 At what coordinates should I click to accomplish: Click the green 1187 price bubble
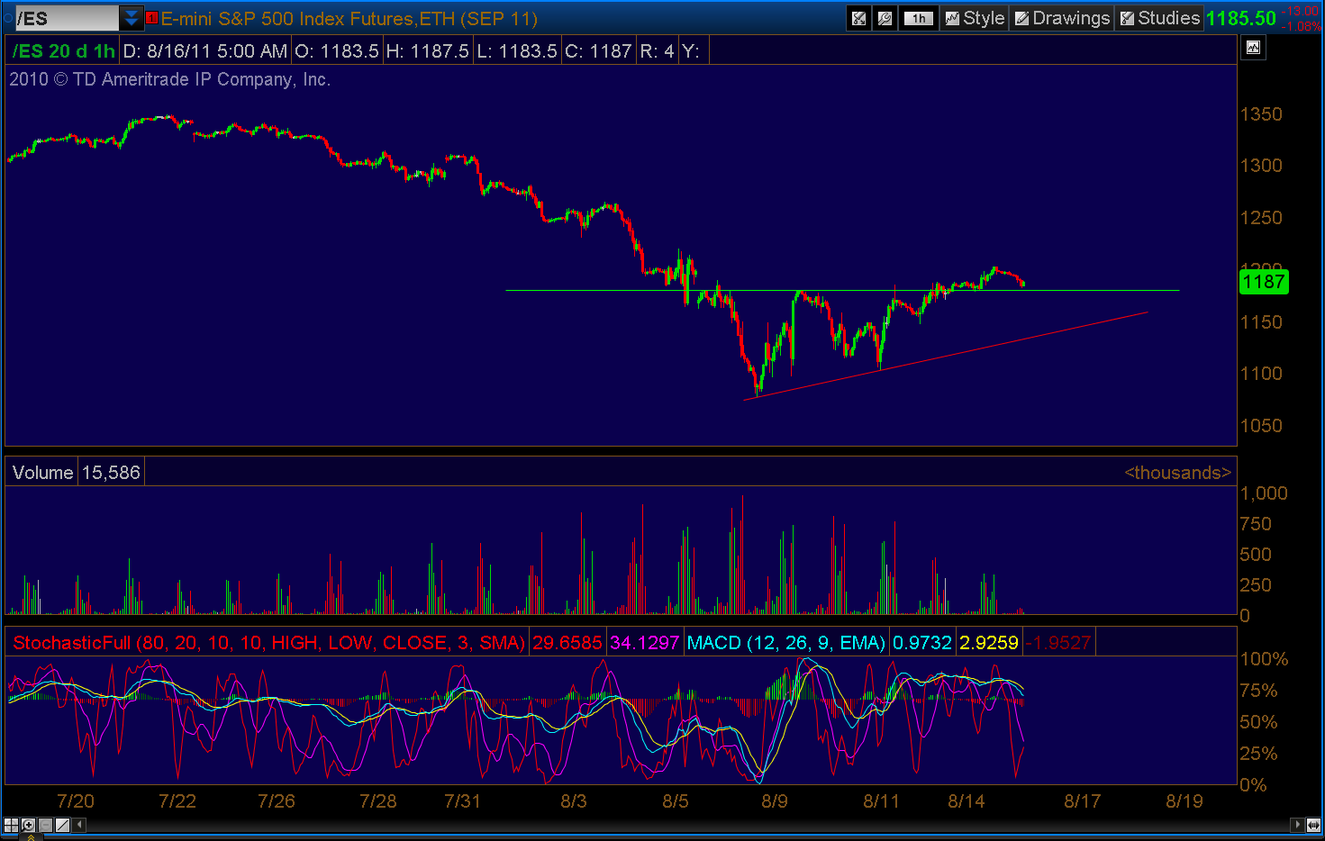(x=1264, y=282)
